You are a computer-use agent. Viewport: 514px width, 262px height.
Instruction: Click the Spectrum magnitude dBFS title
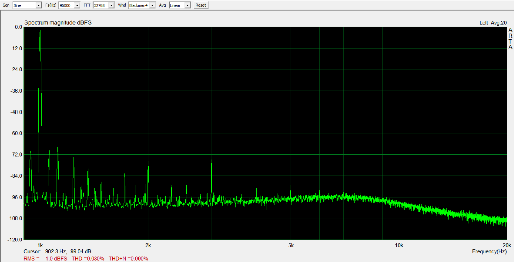point(58,23)
